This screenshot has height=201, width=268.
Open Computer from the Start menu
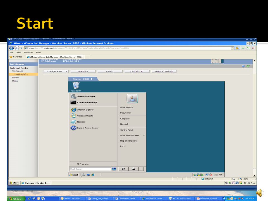point(125,119)
